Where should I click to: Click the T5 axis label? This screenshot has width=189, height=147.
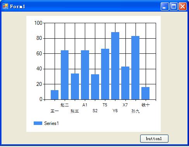(105, 105)
